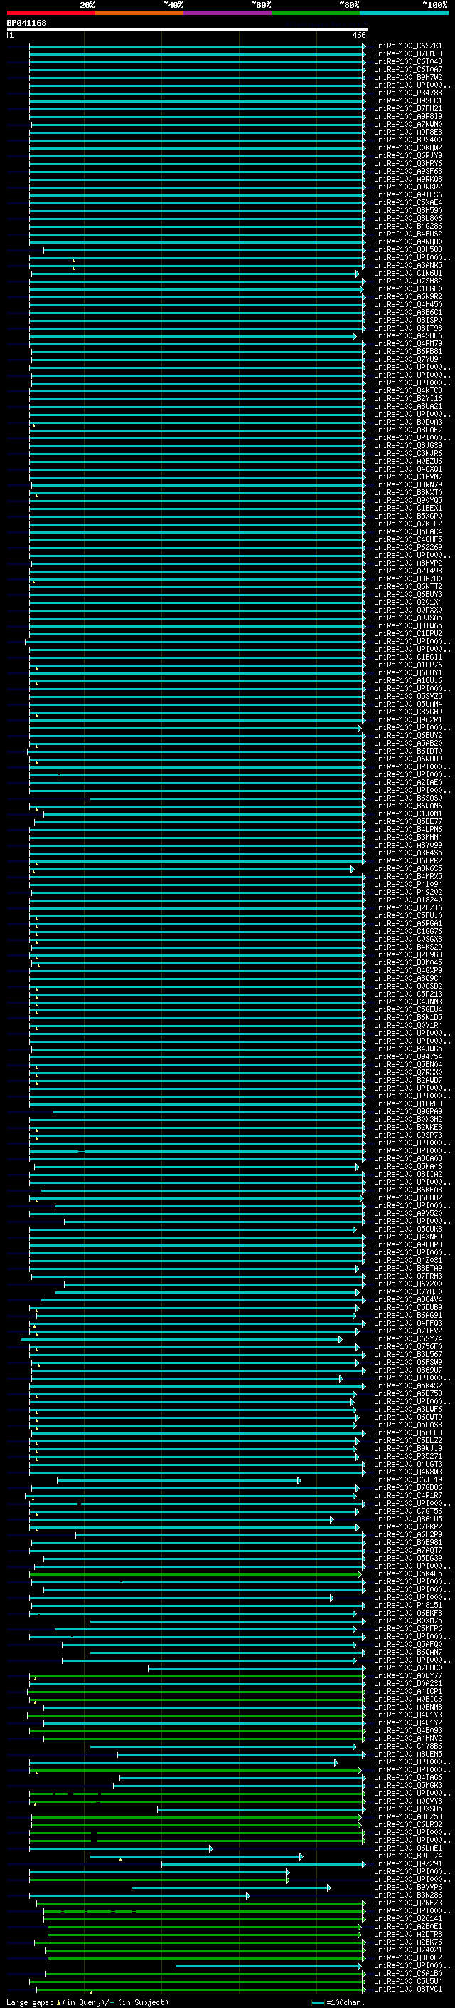455x2008 pixels.
Task: Select hit label UniRef100_A7NWN0
Action: (x=407, y=124)
